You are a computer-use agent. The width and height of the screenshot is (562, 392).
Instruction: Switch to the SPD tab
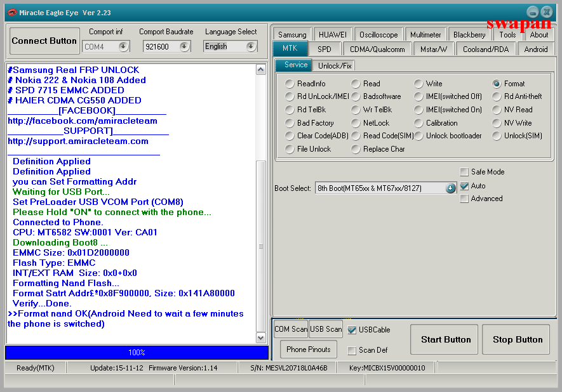324,49
